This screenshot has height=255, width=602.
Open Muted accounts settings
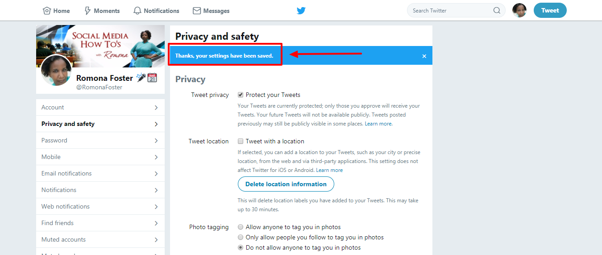pyautogui.click(x=100, y=240)
